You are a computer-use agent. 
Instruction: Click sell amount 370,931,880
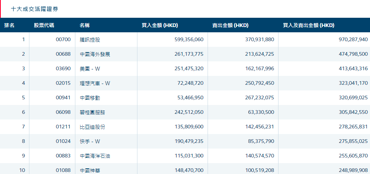pyautogui.click(x=260, y=40)
